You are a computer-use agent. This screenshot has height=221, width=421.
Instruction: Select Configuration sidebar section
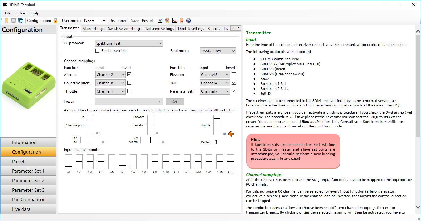[x=28, y=152]
